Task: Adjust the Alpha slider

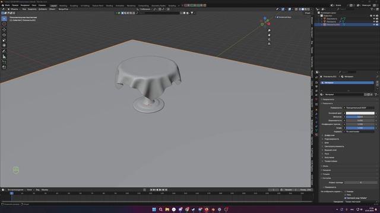Action: coord(360,128)
